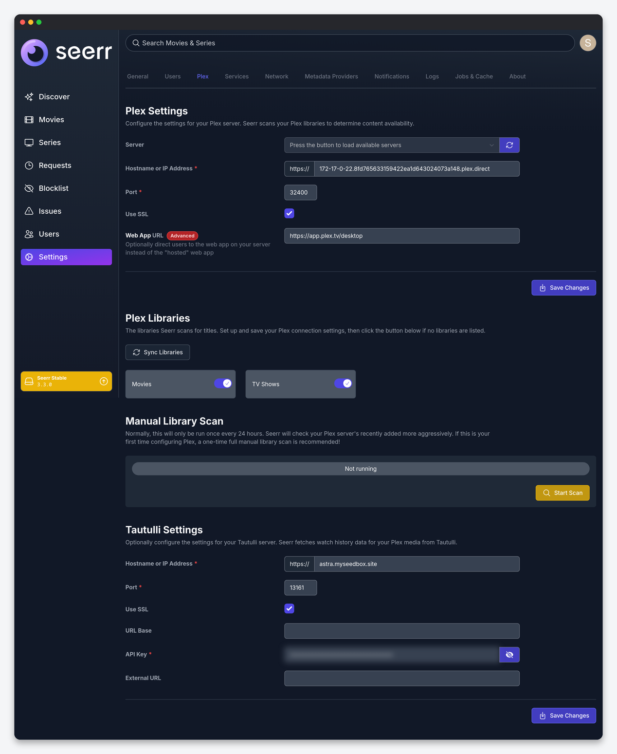The image size is (617, 754).
Task: Open the Discover page
Action: coord(66,97)
